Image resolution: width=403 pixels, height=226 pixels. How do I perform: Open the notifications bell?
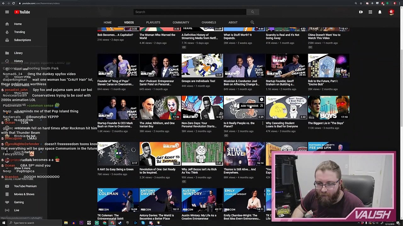click(x=380, y=12)
